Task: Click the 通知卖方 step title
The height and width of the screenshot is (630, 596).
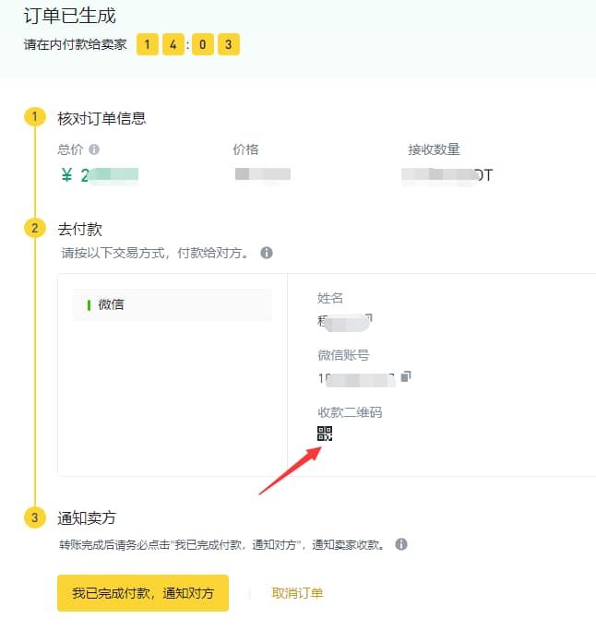Action: 87,517
